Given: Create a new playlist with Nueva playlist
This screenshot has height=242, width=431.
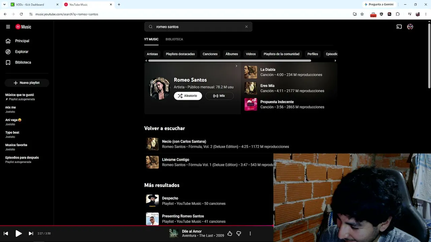Looking at the screenshot, I should (27, 83).
